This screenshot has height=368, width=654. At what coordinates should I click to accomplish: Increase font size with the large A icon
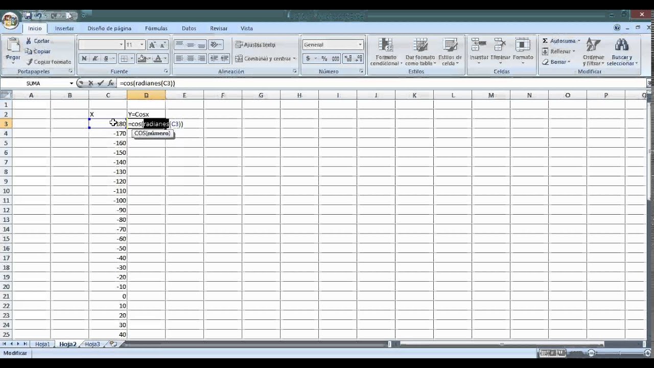tap(152, 45)
